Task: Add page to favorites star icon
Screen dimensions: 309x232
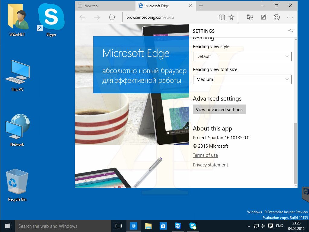Action: [x=231, y=17]
